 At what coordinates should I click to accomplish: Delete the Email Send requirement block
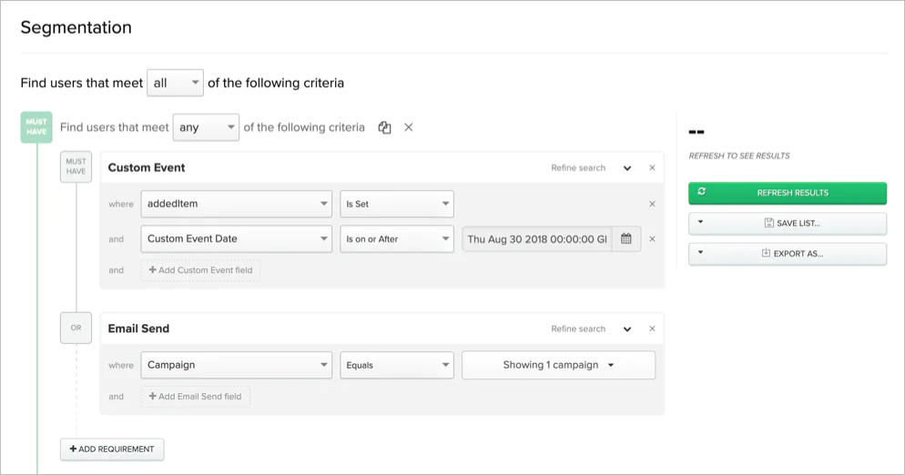point(652,329)
